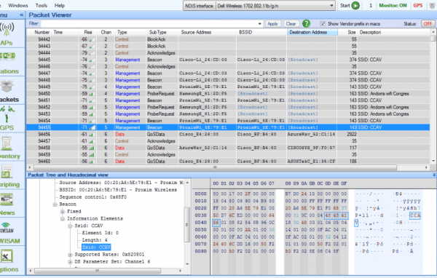Toggle Show Vendor prefix in macs checkbox
This screenshot has height=278, width=437.
pos(323,24)
